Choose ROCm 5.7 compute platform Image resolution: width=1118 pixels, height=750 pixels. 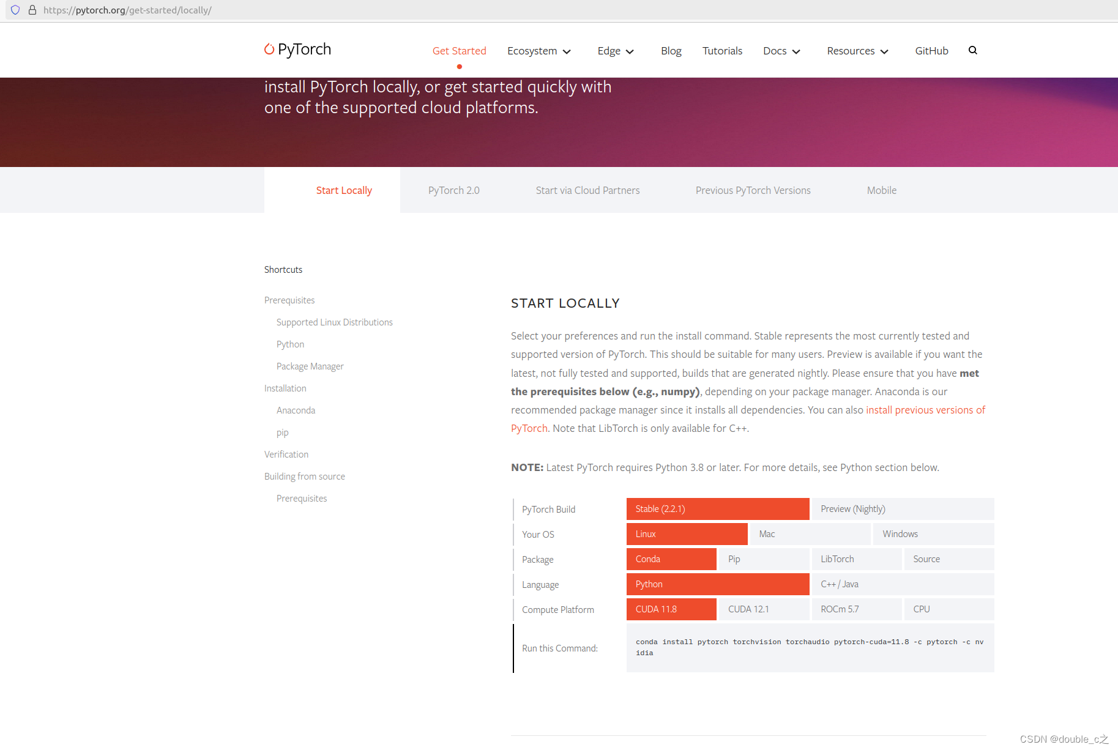click(857, 609)
